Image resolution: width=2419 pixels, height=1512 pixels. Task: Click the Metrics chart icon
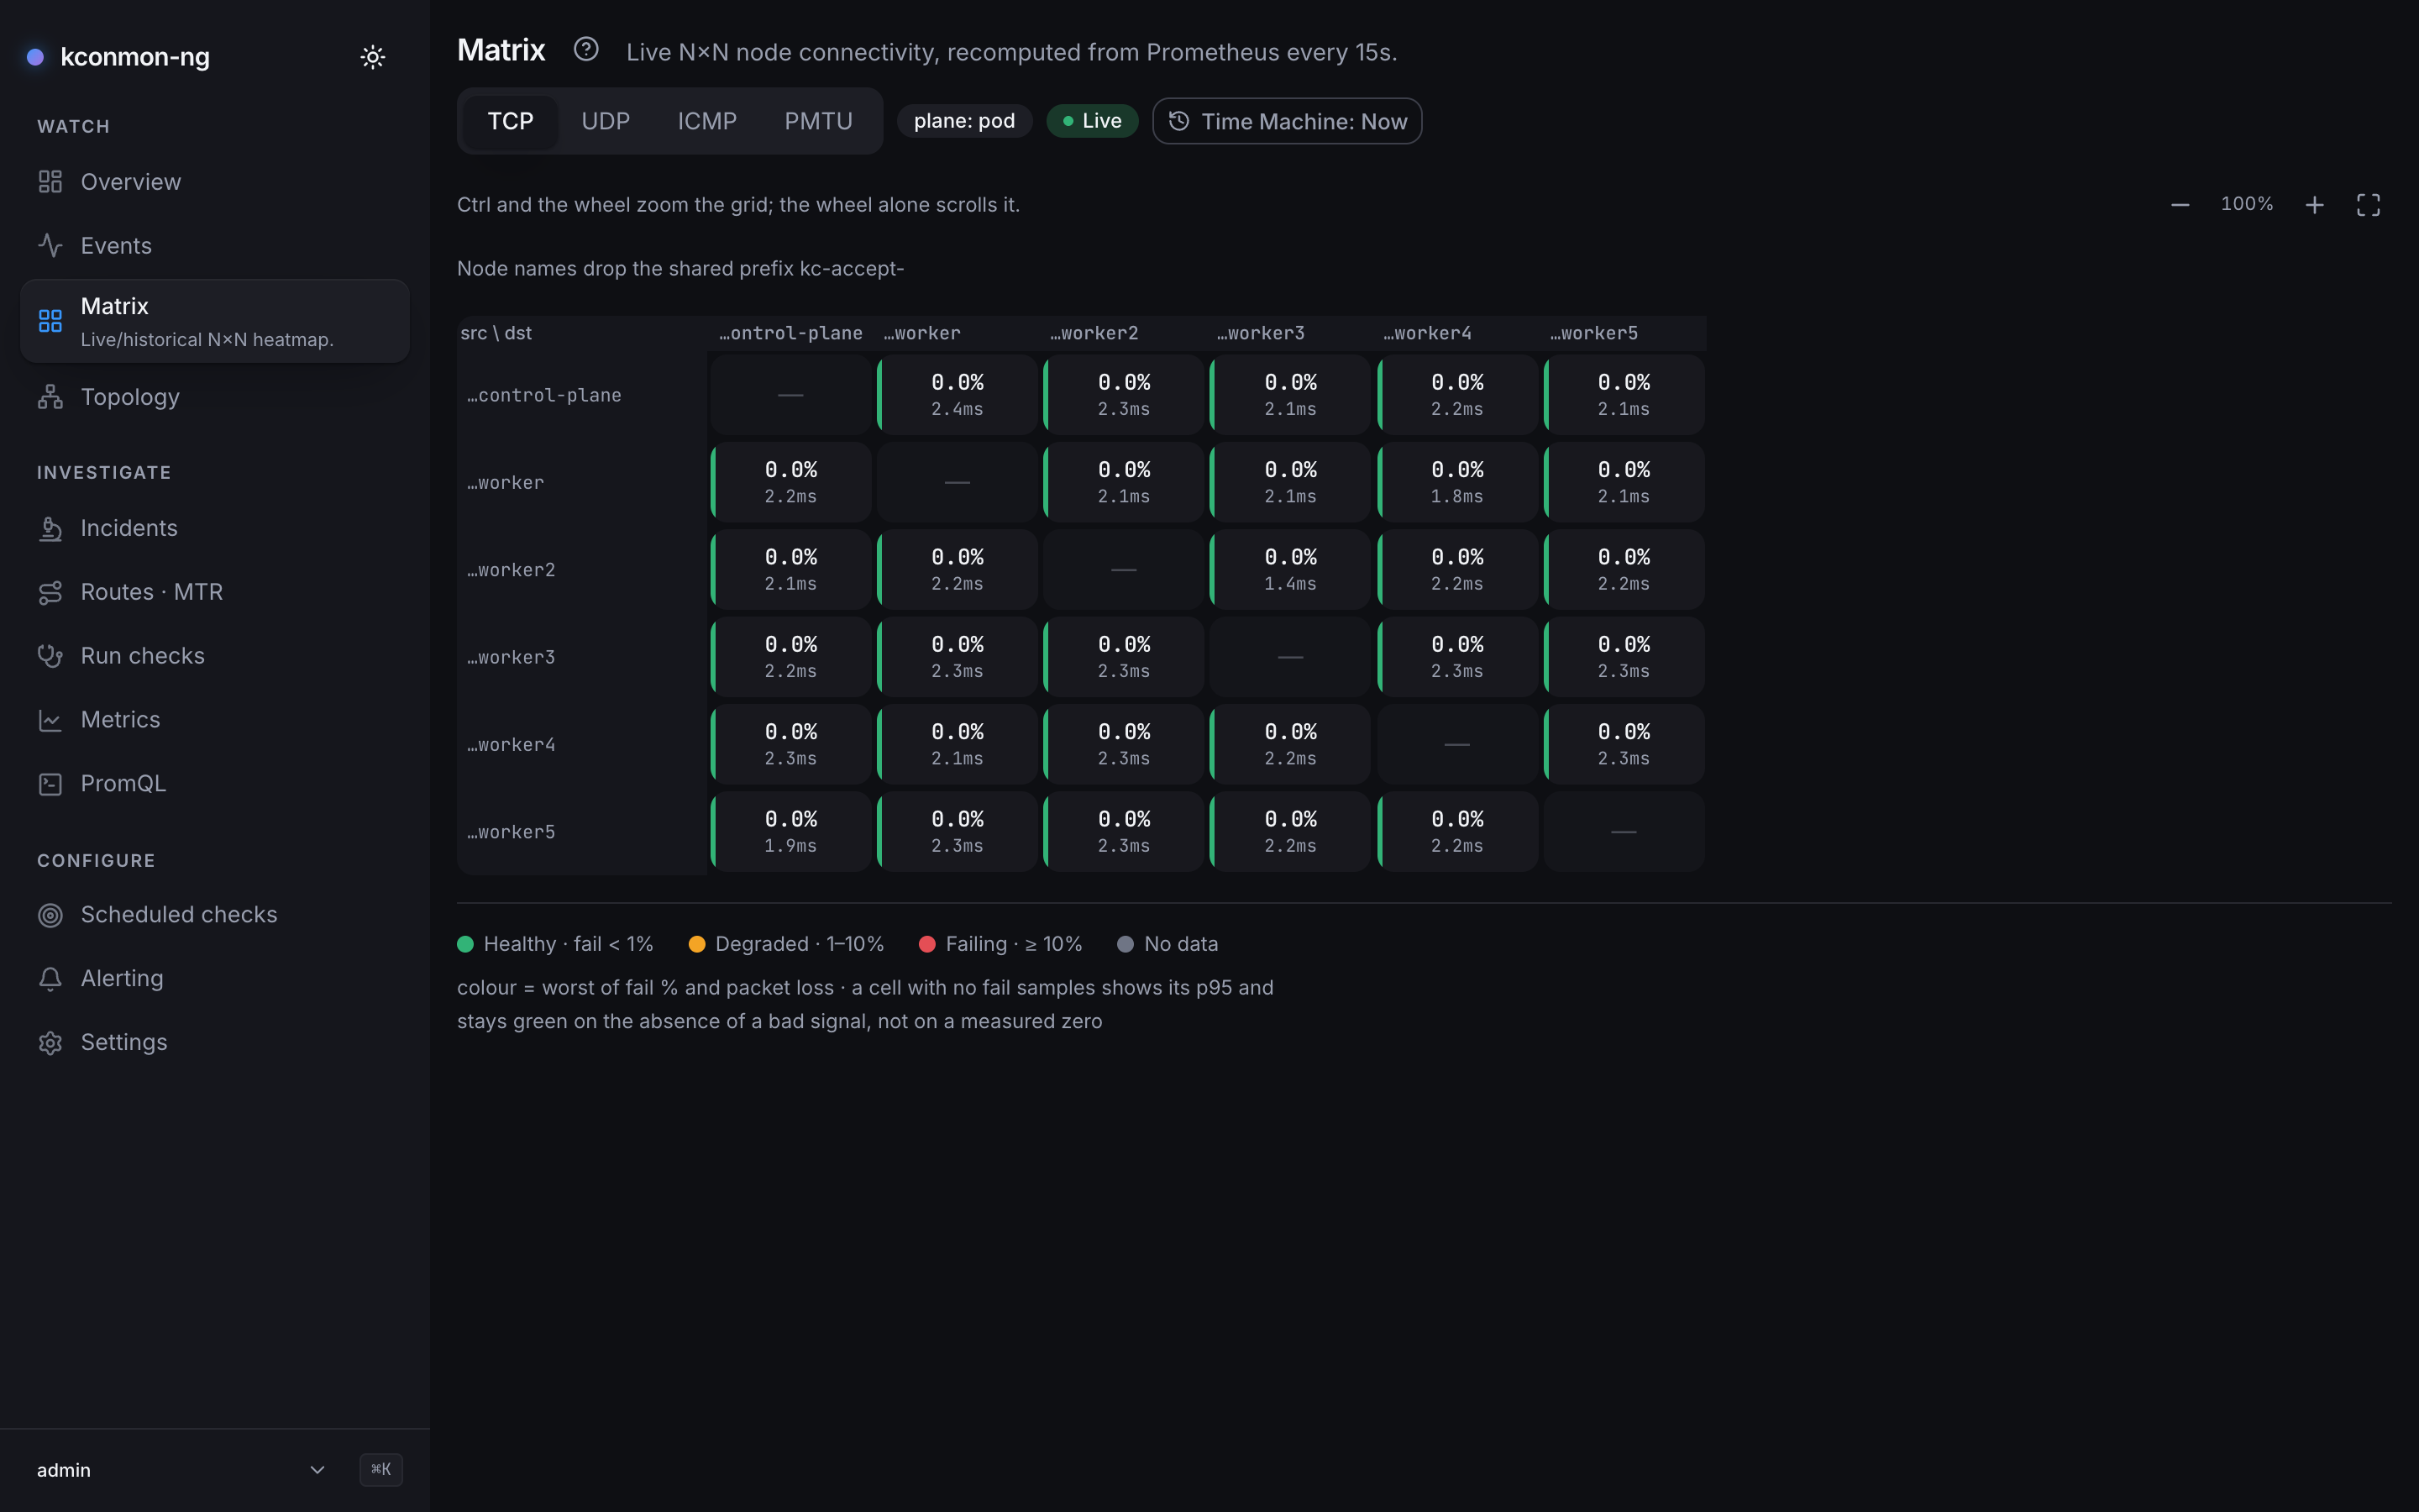[50, 720]
